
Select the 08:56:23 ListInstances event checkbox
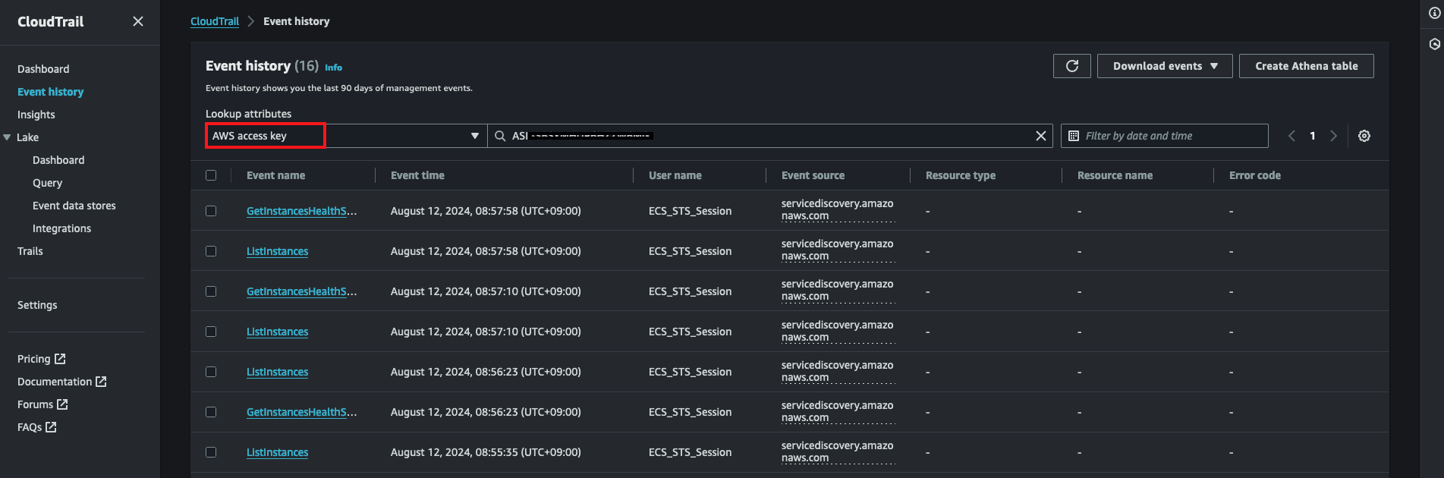211,372
